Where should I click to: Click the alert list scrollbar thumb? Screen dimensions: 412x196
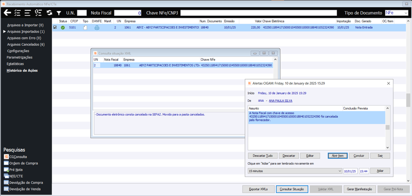coord(388,128)
